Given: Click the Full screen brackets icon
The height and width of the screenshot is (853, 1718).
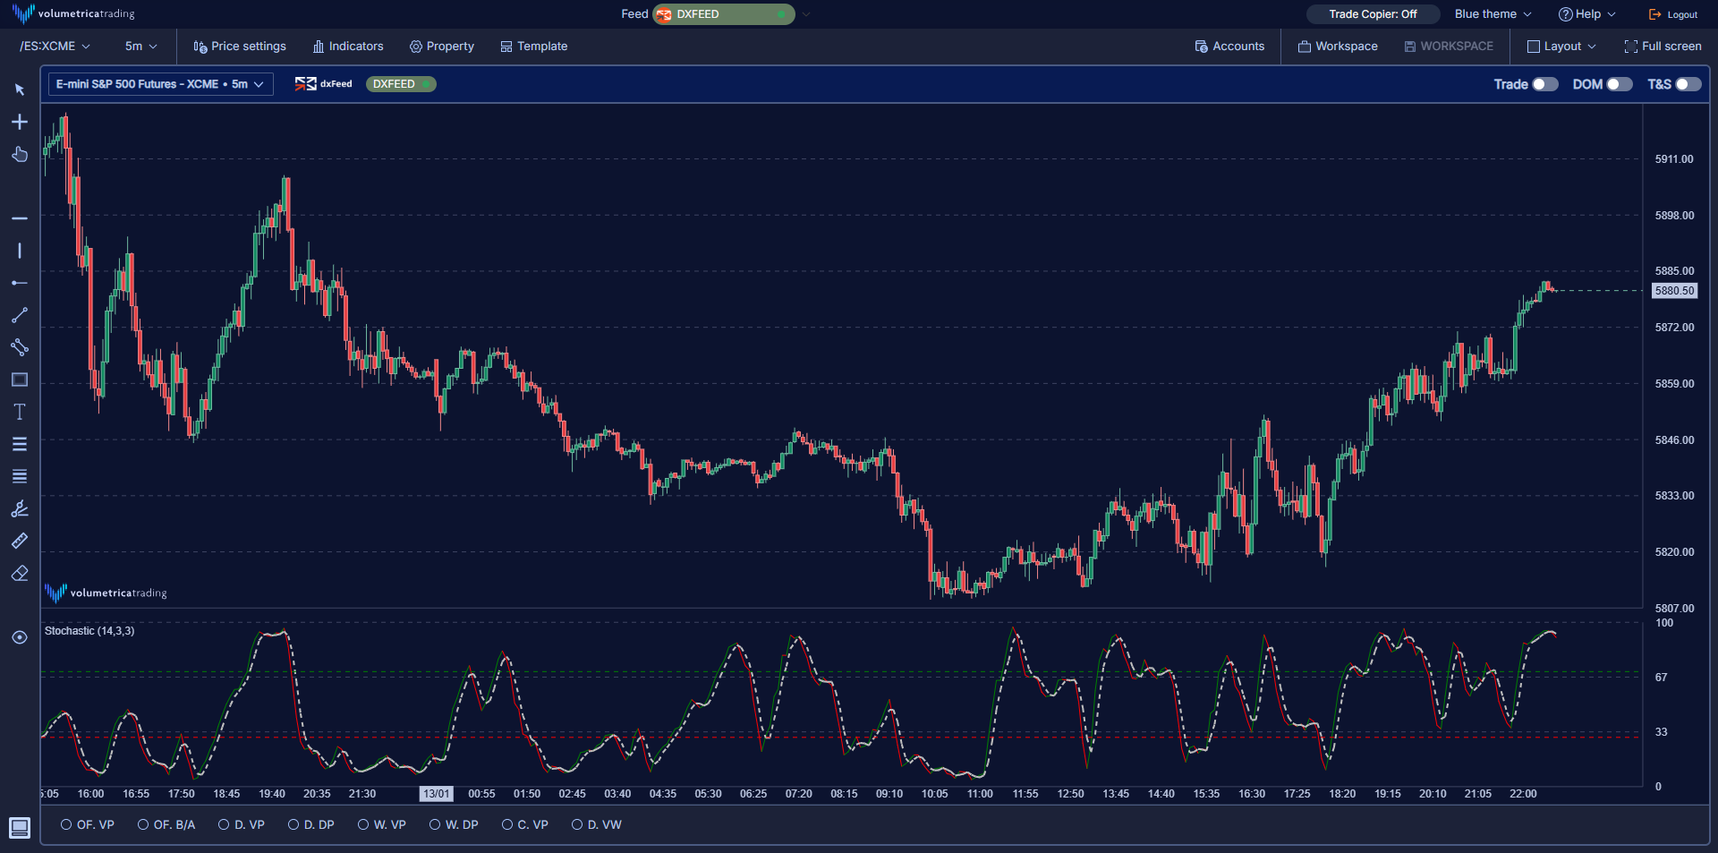Looking at the screenshot, I should 1631,47.
